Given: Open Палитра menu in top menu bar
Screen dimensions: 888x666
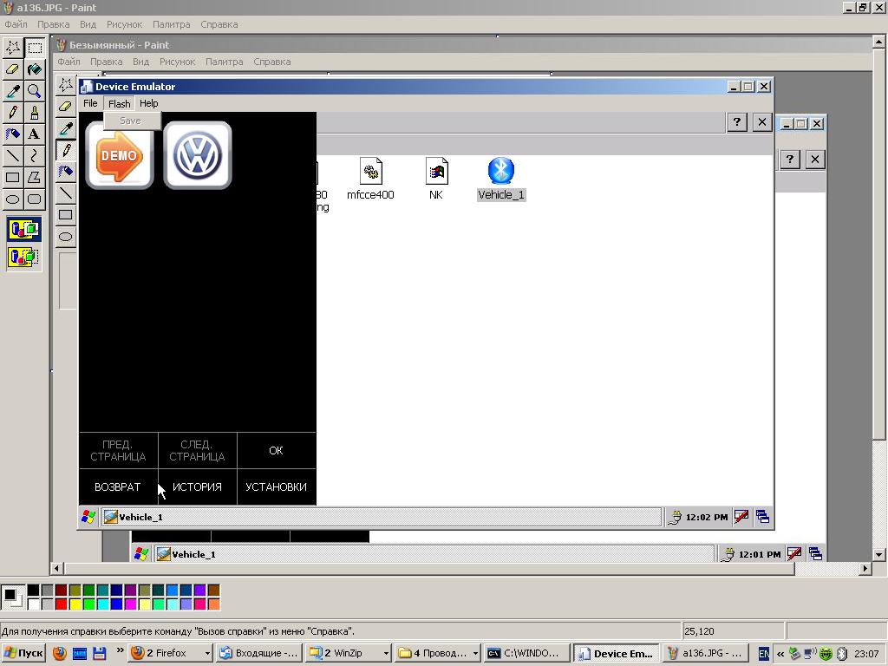Looking at the screenshot, I should click(x=171, y=24).
